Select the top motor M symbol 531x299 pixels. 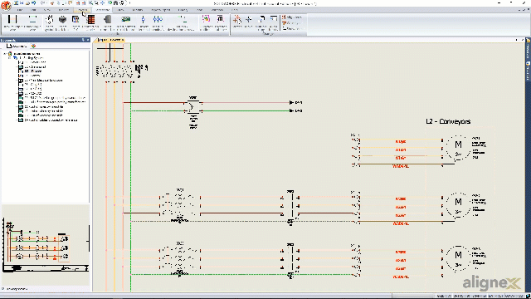point(458,148)
